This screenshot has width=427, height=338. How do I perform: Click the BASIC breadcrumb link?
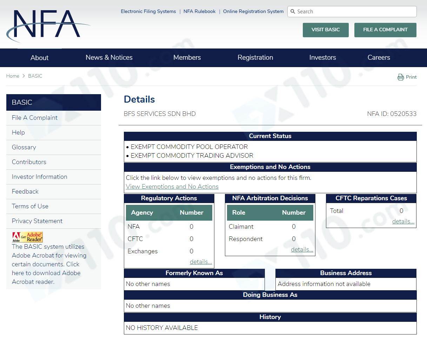pos(35,76)
